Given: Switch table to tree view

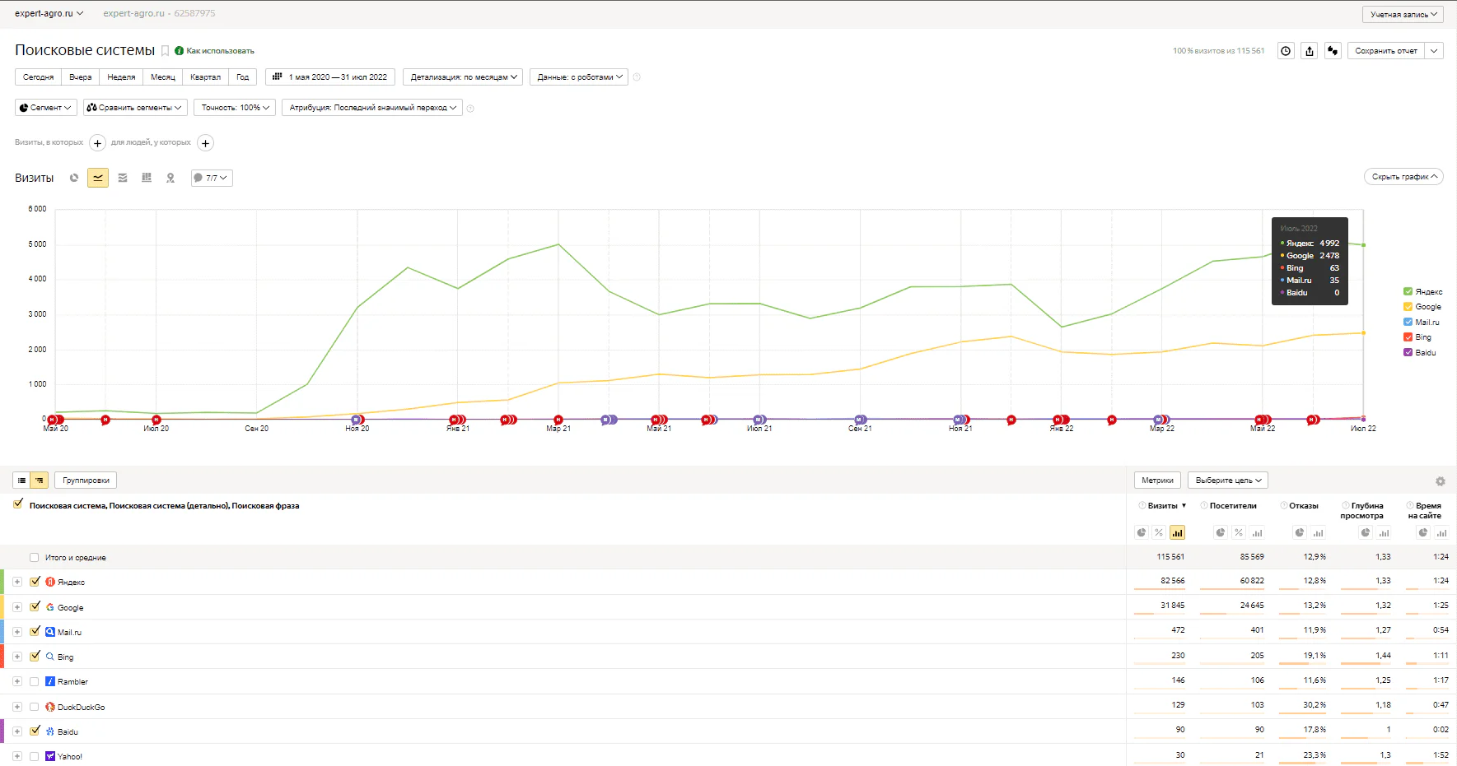Looking at the screenshot, I should (40, 480).
